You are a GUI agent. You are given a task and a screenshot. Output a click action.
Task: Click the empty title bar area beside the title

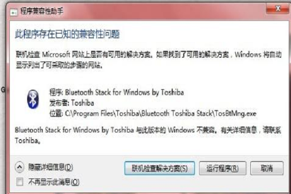coord(163,11)
